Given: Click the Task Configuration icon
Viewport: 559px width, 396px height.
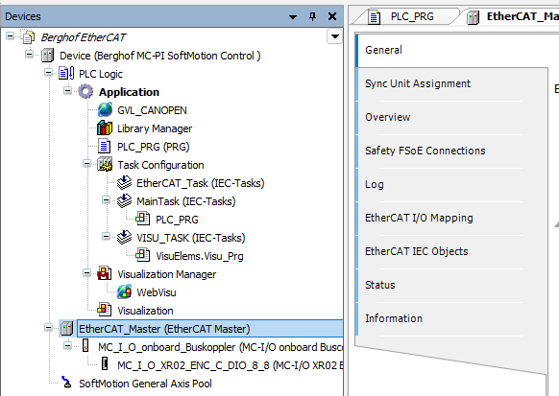Looking at the screenshot, I should click(x=105, y=164).
